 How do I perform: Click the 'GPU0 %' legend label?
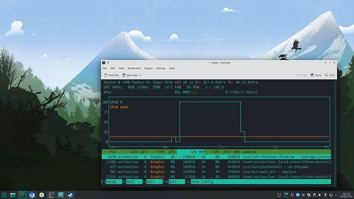coord(116,102)
